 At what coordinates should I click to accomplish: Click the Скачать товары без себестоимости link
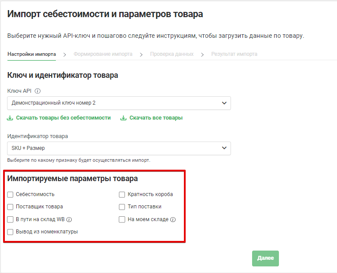click(x=63, y=118)
